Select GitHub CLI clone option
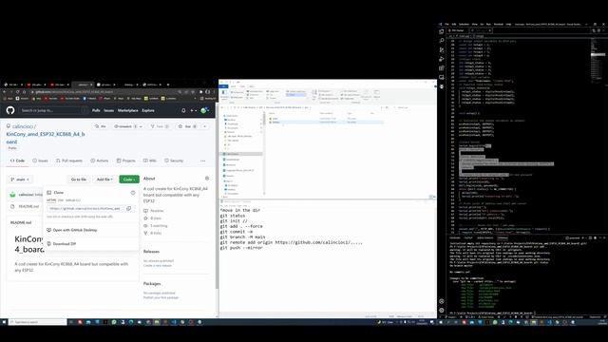 [73, 200]
